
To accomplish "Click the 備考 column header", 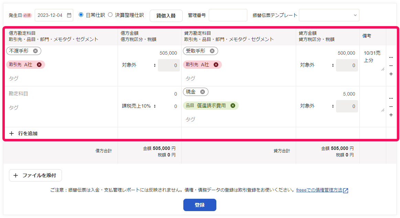I will [x=367, y=36].
